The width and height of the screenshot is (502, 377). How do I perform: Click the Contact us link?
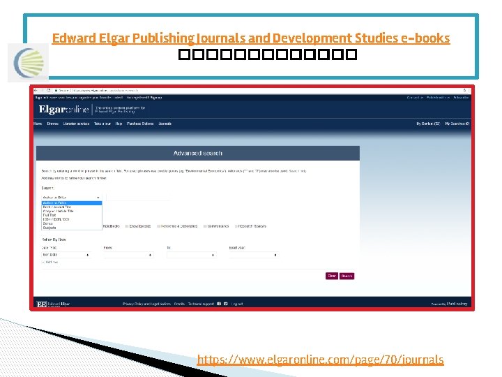(x=415, y=98)
